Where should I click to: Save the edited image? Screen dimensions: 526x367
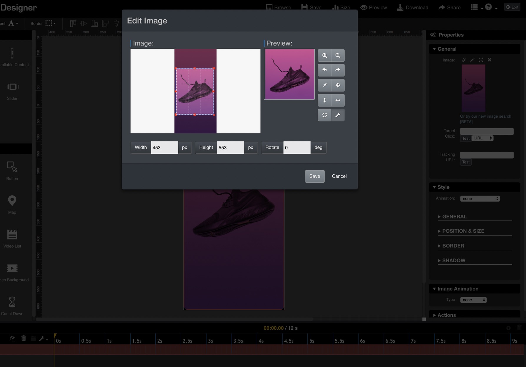click(x=314, y=176)
